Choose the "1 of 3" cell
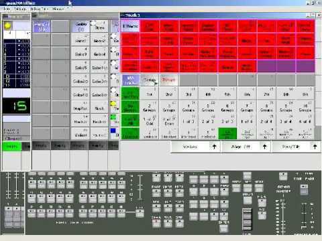 [189, 120]
